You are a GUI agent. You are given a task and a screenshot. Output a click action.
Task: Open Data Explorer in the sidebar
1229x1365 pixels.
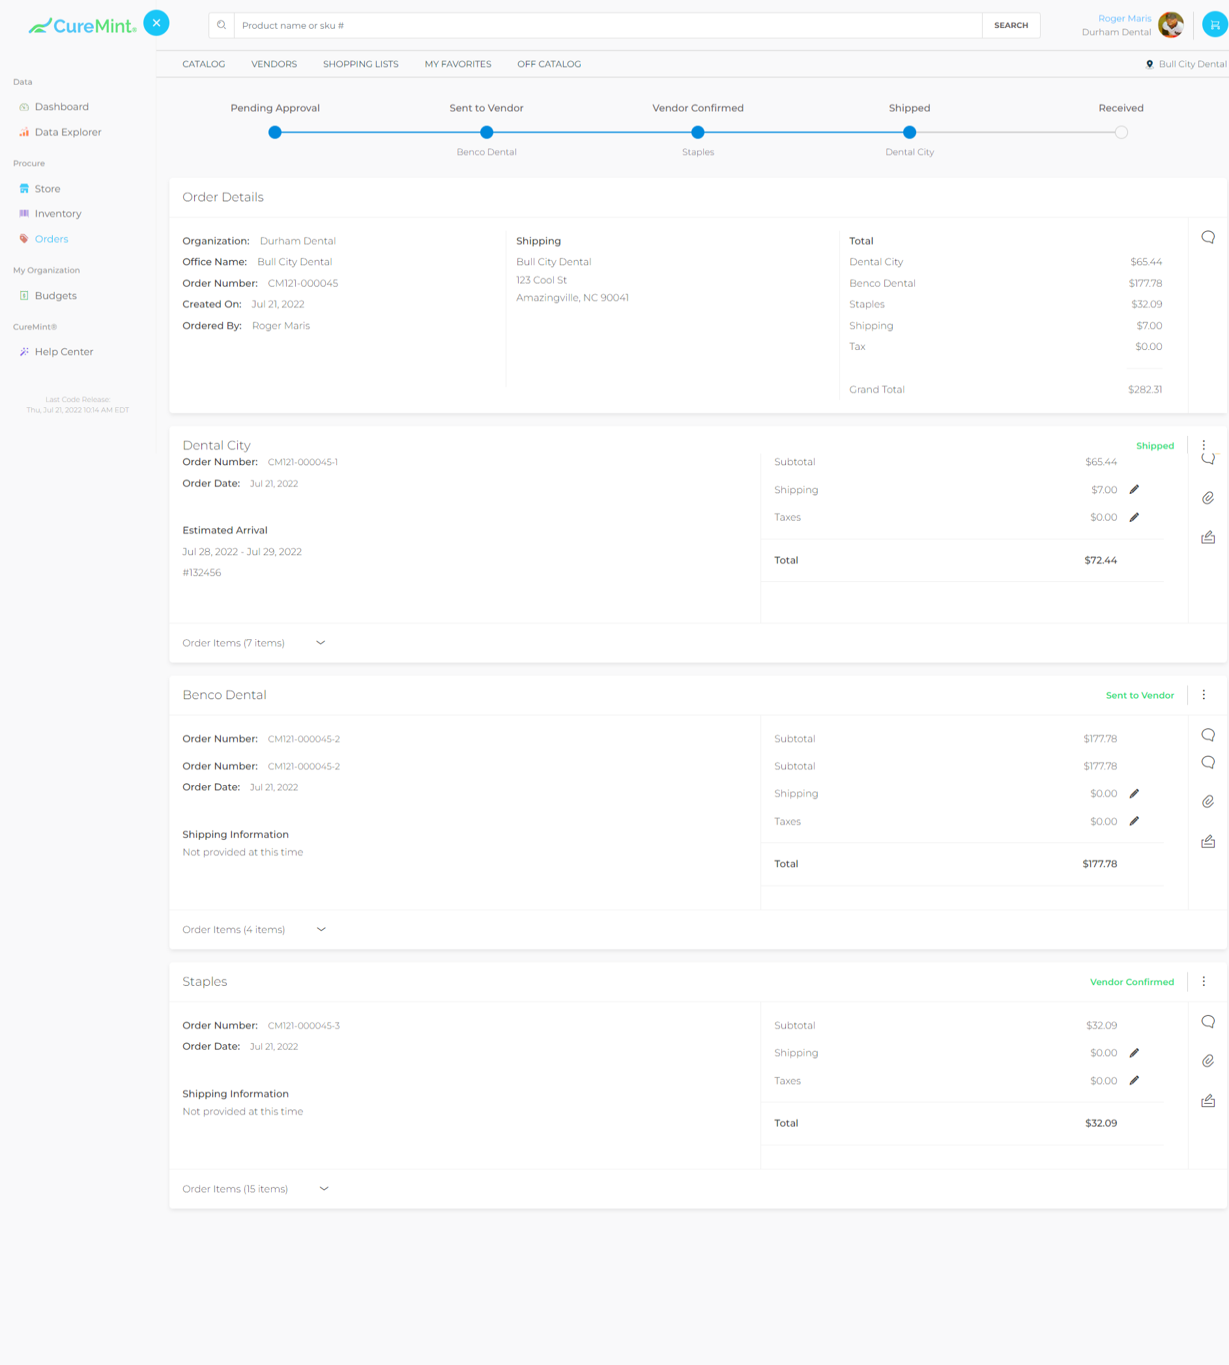68,132
